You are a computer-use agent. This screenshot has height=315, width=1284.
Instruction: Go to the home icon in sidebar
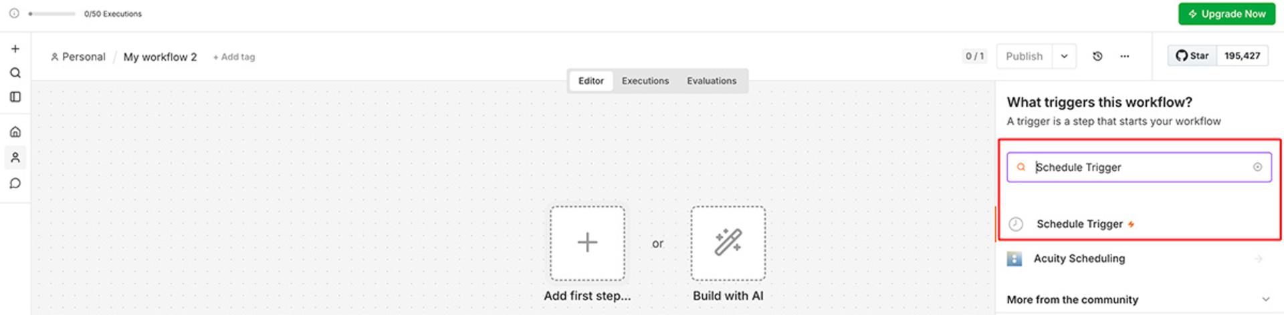click(x=15, y=131)
